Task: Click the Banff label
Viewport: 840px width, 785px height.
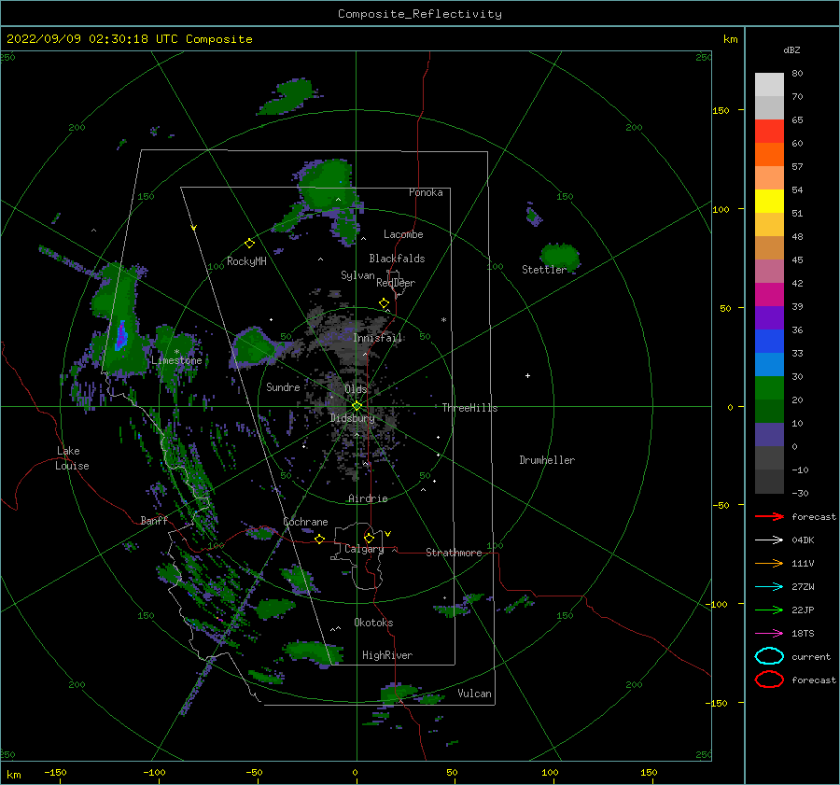Action: (x=154, y=520)
